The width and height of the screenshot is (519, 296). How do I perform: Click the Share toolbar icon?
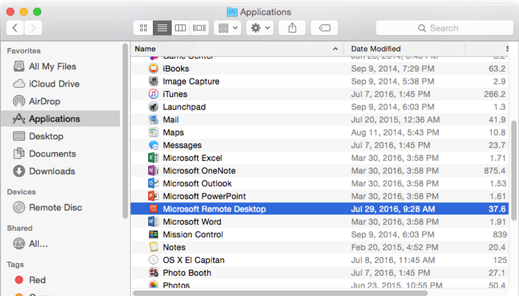click(293, 28)
